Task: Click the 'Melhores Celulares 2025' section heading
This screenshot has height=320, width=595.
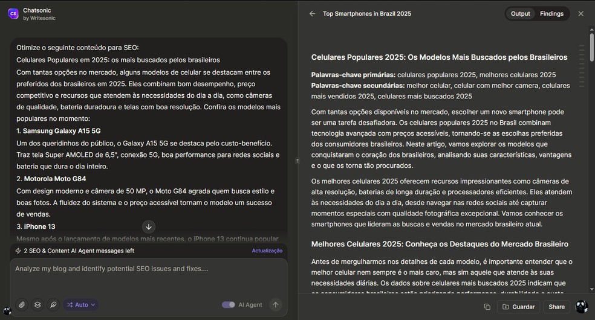Action: click(440, 245)
